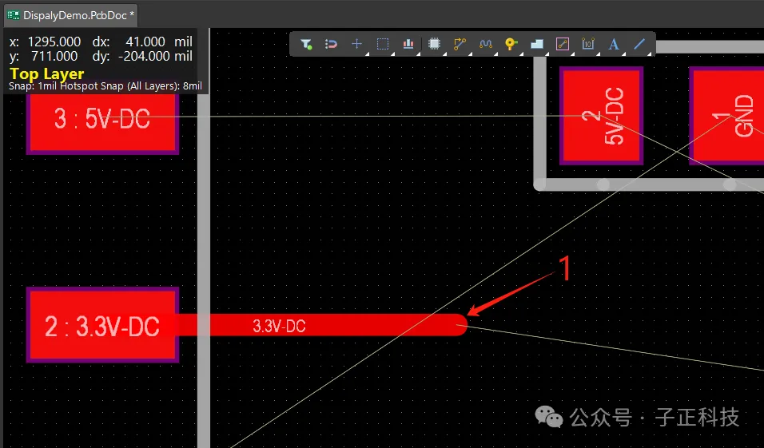Select pad 2 5V-DC in the component

tap(601, 116)
